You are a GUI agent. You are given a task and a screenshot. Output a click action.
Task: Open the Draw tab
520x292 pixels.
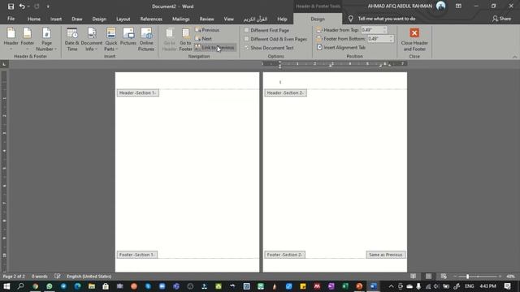pos(77,19)
